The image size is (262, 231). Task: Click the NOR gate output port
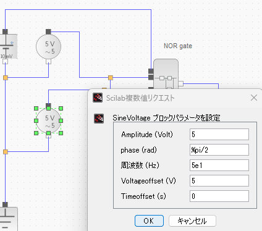[180, 83]
